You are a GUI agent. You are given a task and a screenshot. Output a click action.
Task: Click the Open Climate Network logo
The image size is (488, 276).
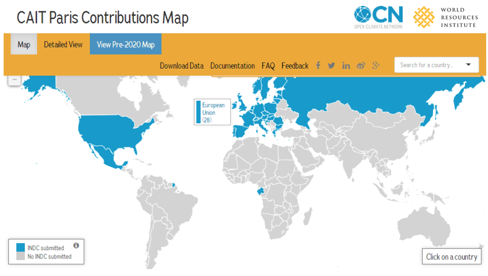(378, 17)
